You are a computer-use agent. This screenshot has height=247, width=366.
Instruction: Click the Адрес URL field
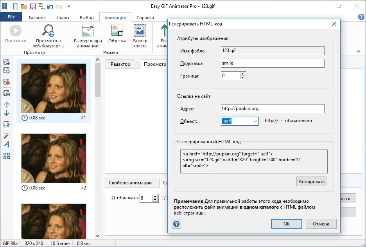pos(273,109)
